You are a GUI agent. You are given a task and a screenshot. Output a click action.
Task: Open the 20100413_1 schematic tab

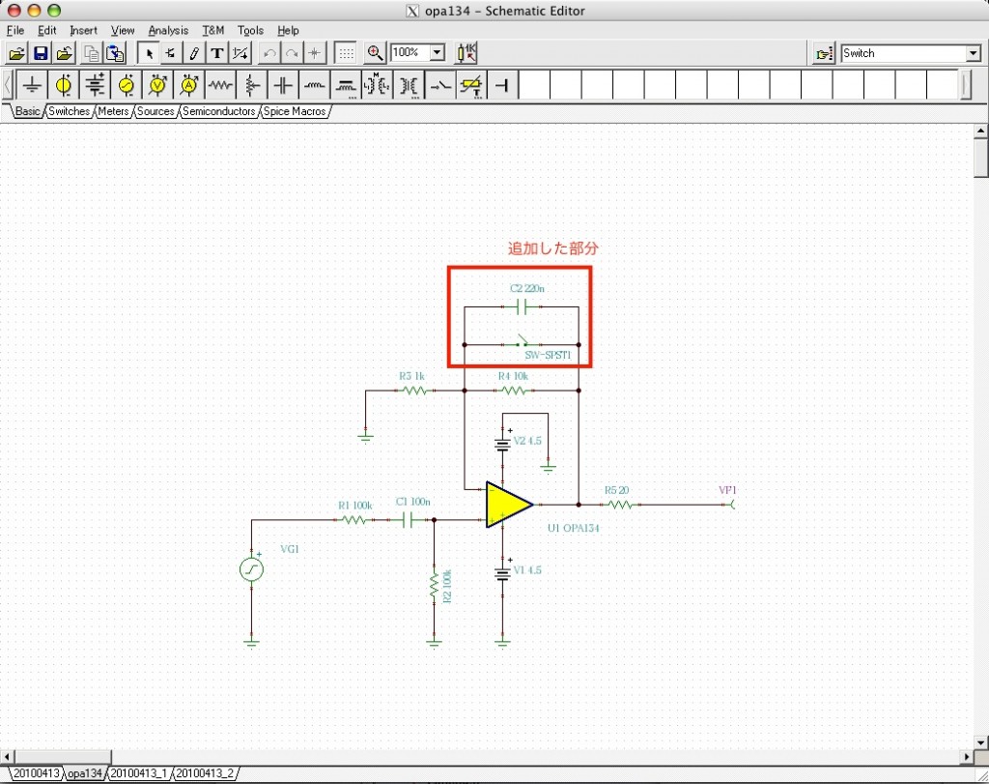(x=138, y=773)
